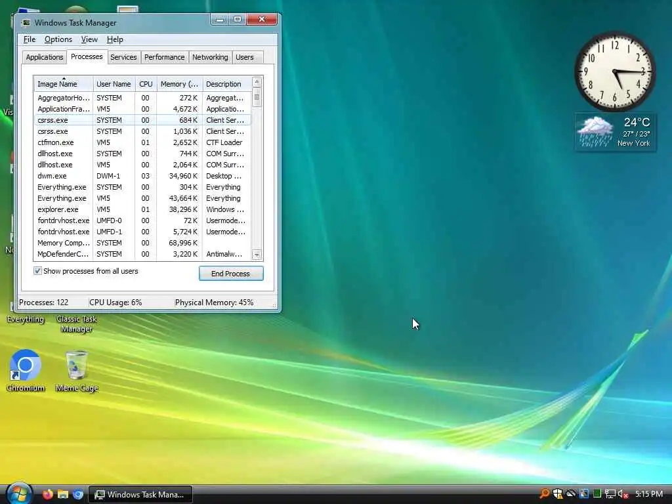Switch to the Applications tab
672x504 pixels.
coord(44,58)
